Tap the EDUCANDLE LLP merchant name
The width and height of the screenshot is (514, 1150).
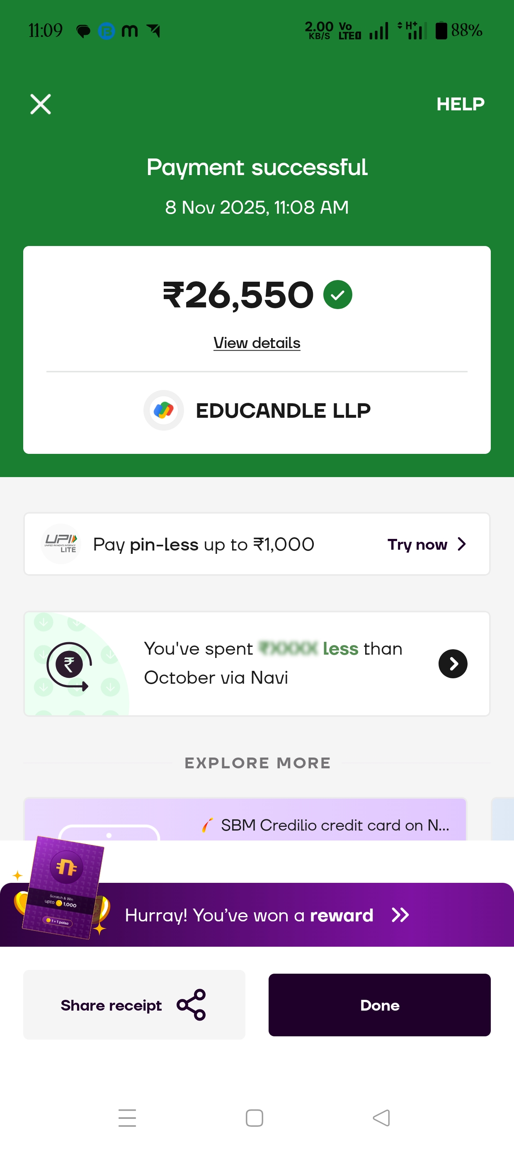pos(284,411)
